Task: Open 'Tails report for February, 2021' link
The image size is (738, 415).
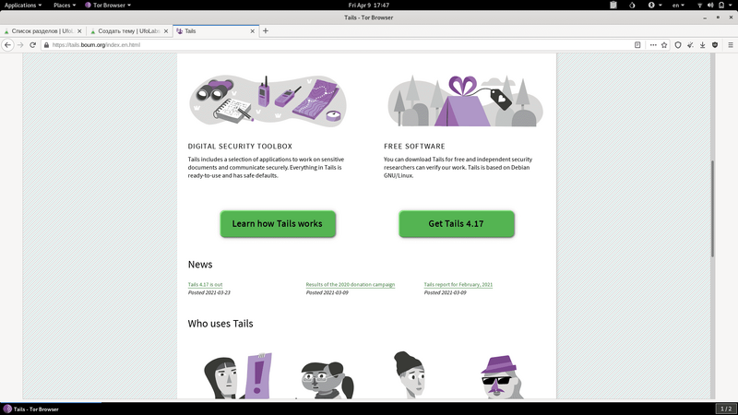Action: point(458,285)
